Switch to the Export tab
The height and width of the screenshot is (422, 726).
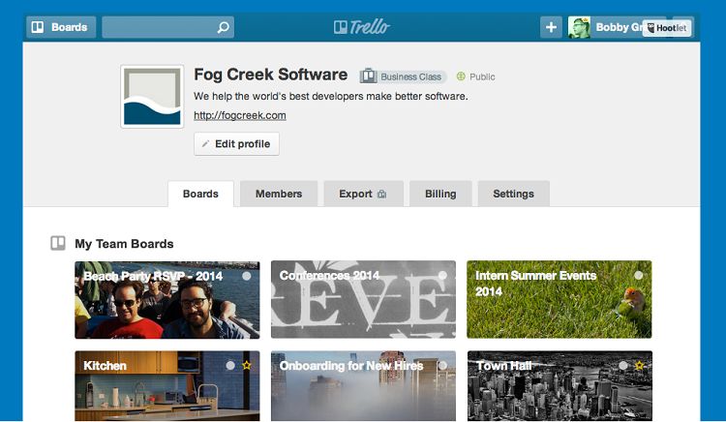(x=363, y=194)
